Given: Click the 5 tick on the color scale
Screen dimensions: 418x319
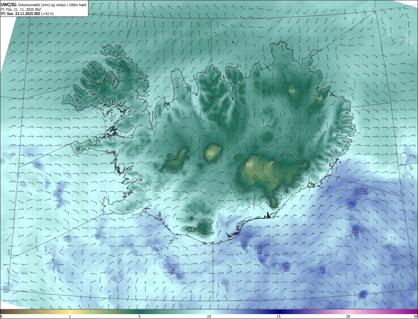Looking at the screenshot, I should [x=139, y=316].
